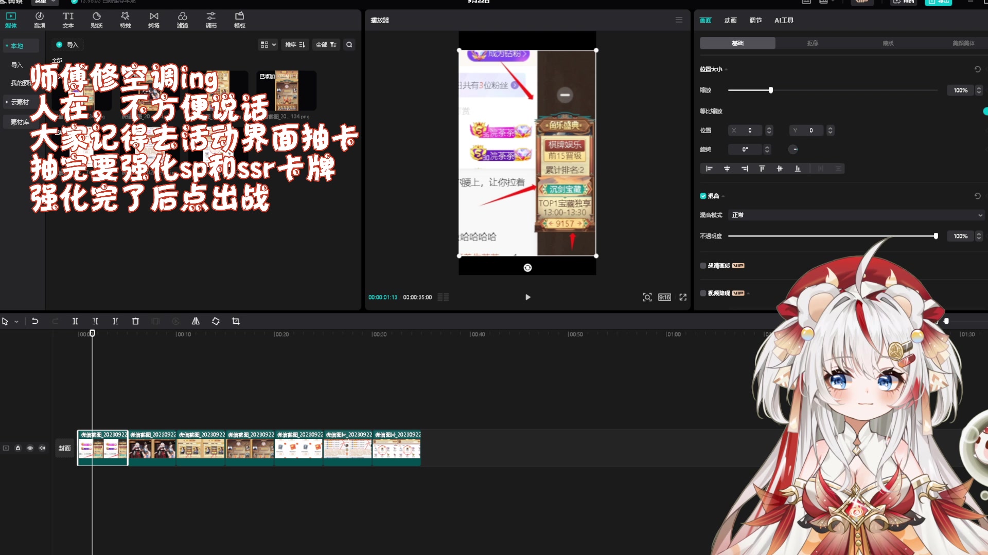Open the 调节 adjustment panel in top toolbar
The height and width of the screenshot is (555, 988).
coord(211,20)
